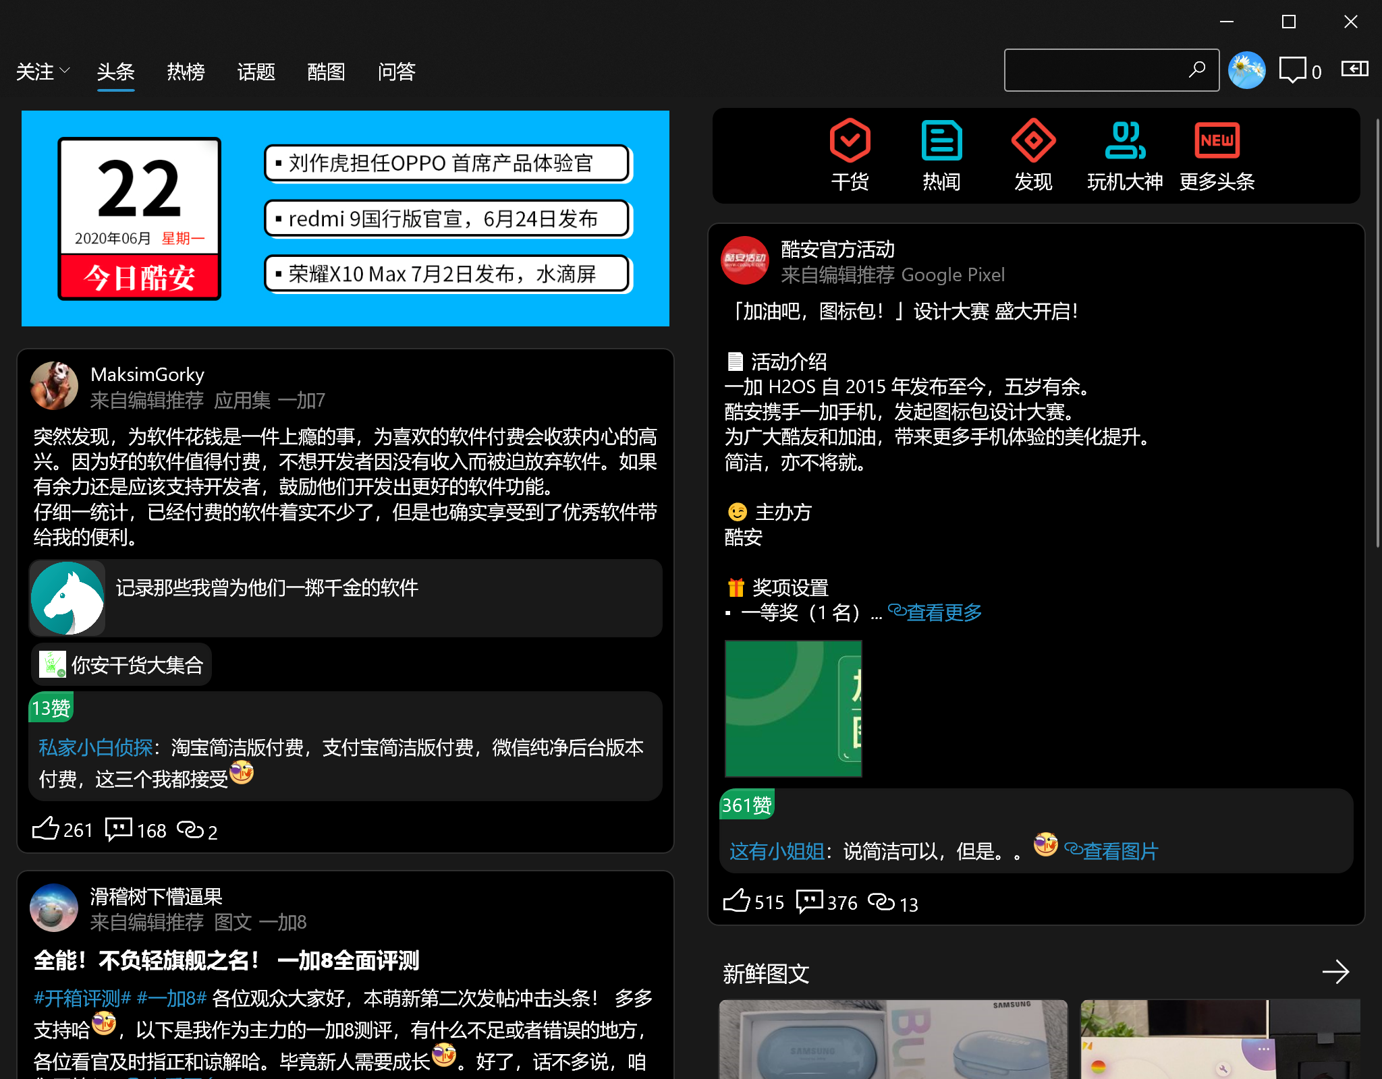
Task: Click the user profile avatar
Action: 1246,70
